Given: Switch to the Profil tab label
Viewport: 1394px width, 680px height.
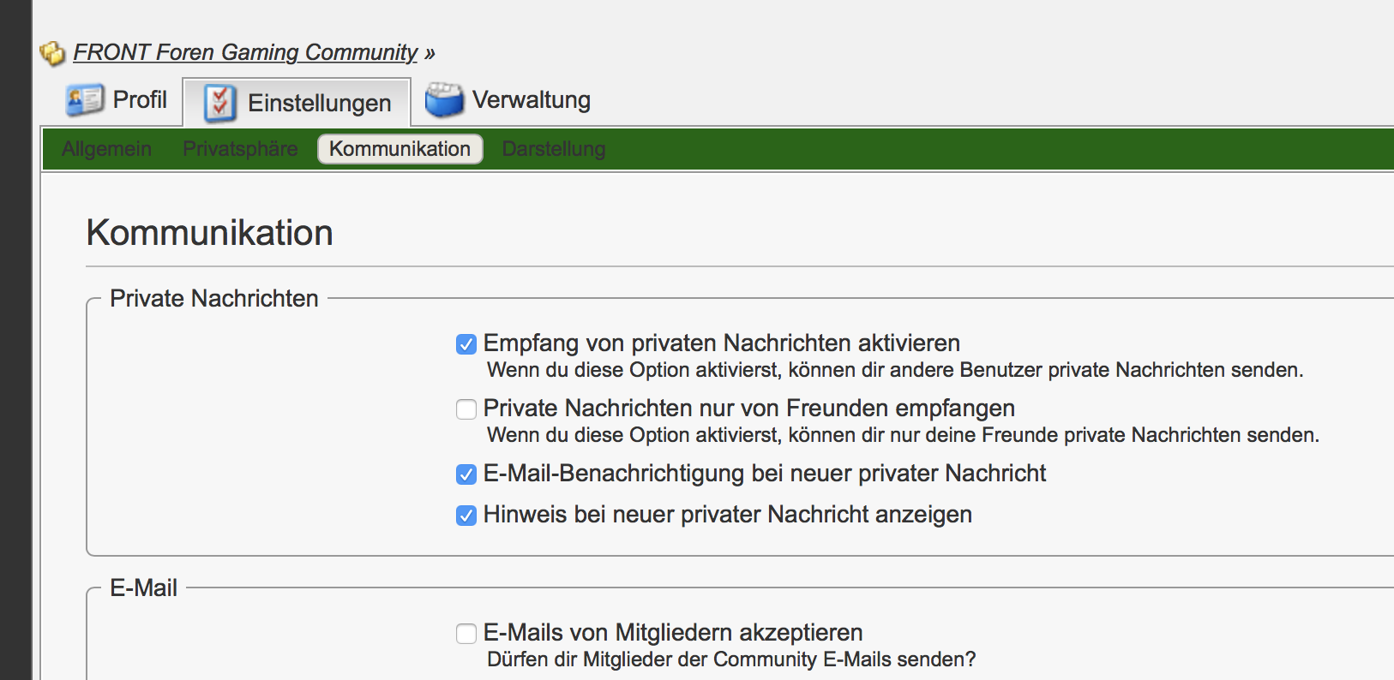Looking at the screenshot, I should coord(140,100).
